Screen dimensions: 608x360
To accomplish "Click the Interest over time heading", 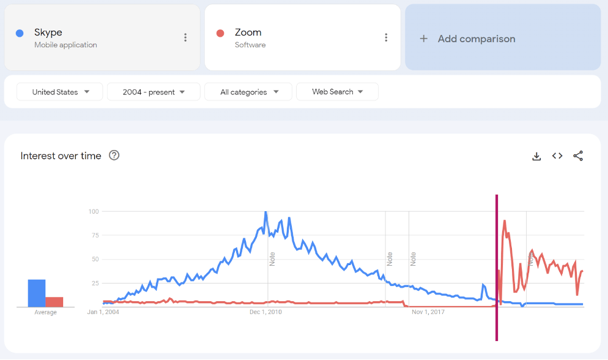I will [61, 156].
